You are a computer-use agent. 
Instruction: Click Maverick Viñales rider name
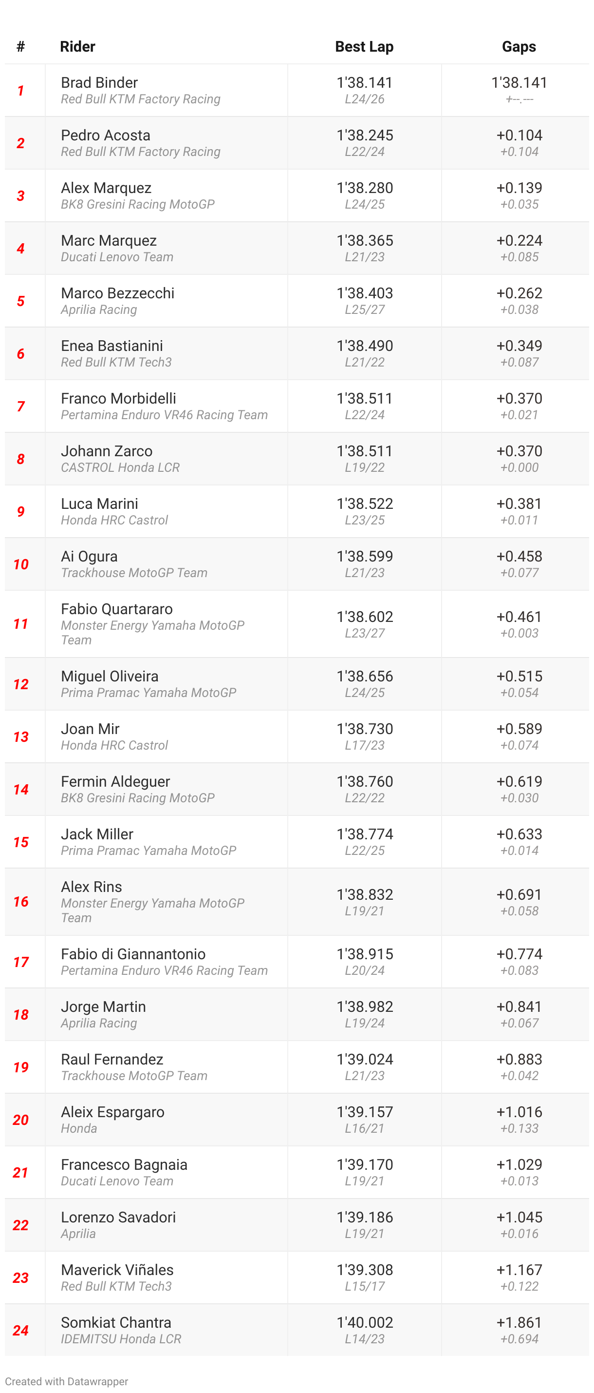117,1270
